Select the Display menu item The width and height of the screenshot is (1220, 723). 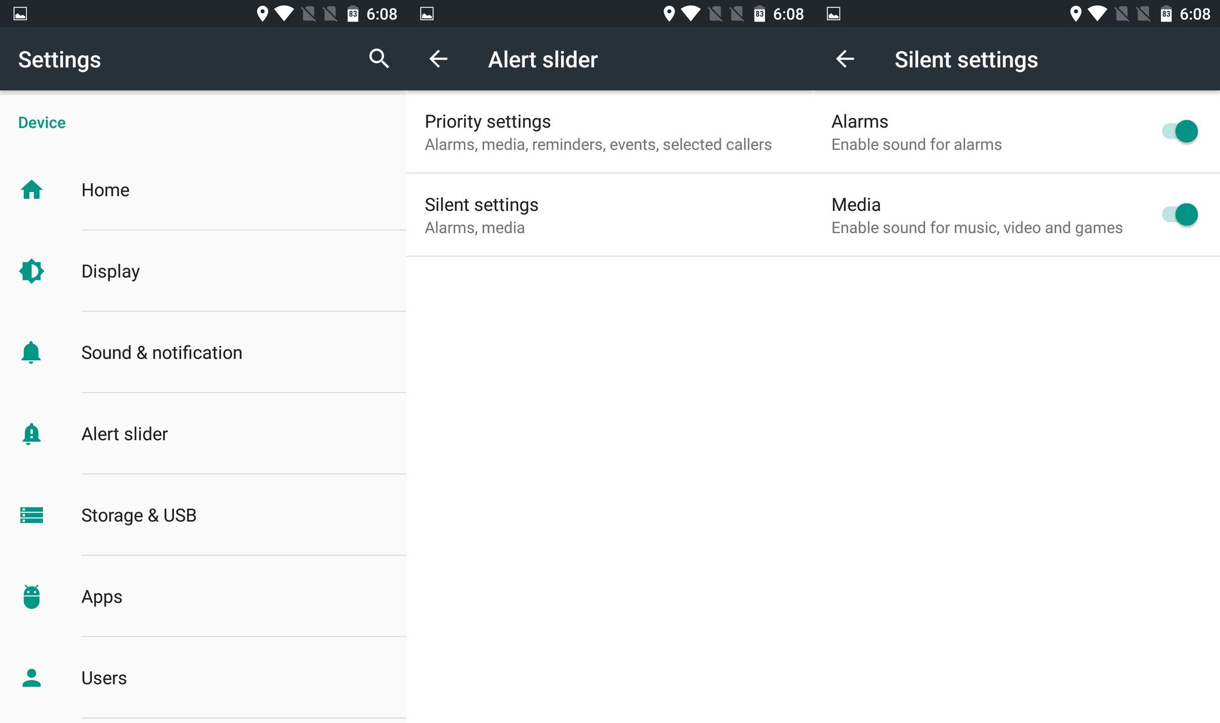(111, 272)
